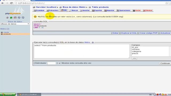Click the red Eliminar tab
This screenshot has width=171, height=96.
(148, 10)
